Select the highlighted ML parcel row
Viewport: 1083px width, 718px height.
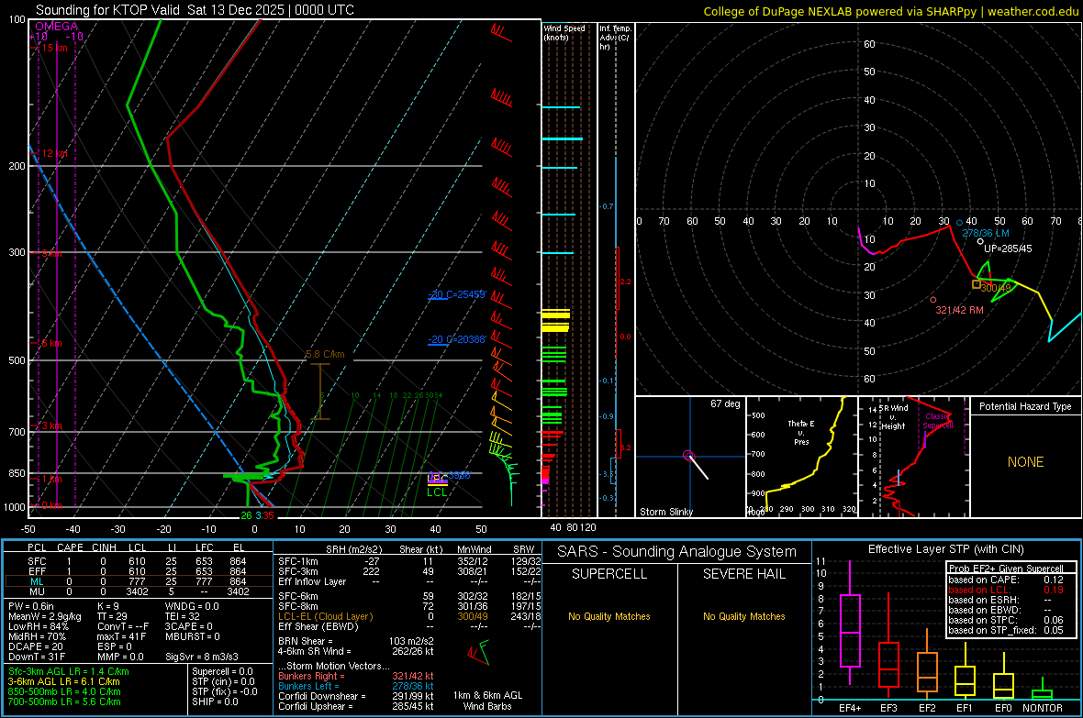click(x=138, y=581)
